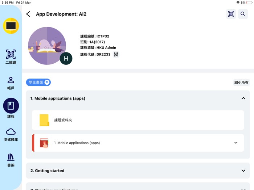Tap the red book icon
The height and width of the screenshot is (190, 254).
(x=44, y=143)
